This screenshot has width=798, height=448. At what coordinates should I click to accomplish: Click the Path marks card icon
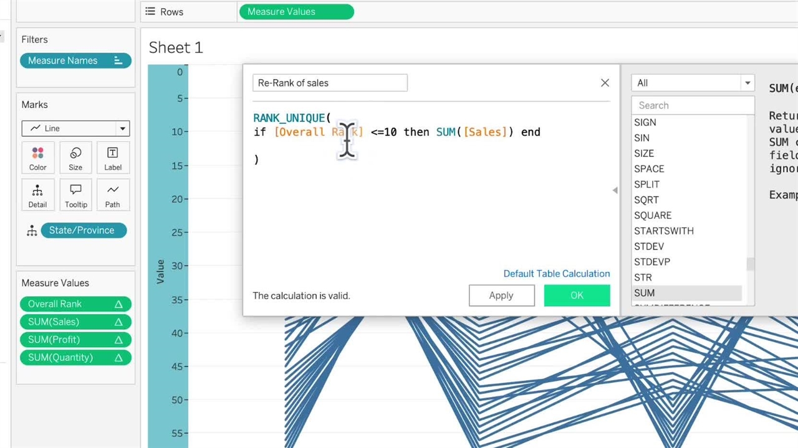(x=113, y=191)
